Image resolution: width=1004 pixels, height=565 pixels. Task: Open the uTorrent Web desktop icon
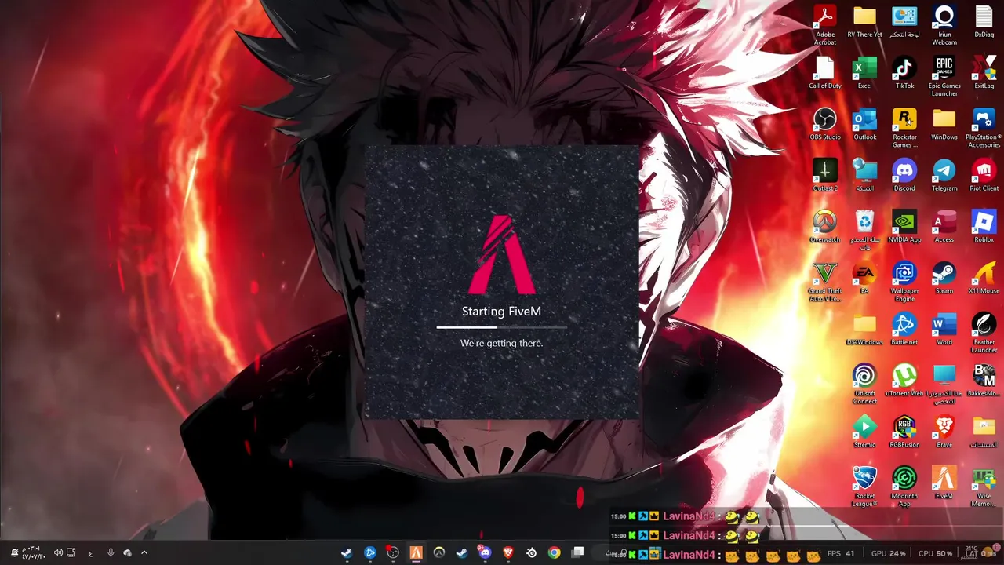coord(904,380)
